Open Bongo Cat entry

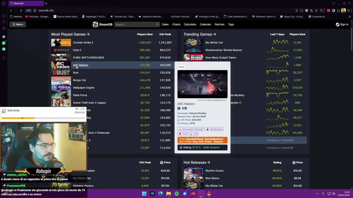[x=79, y=80]
